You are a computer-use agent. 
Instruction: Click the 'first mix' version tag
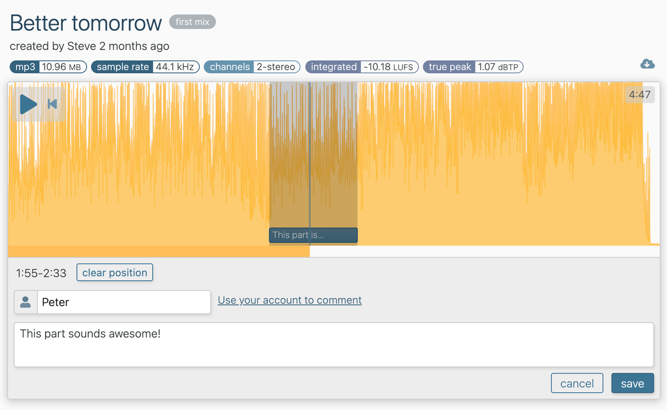click(192, 22)
